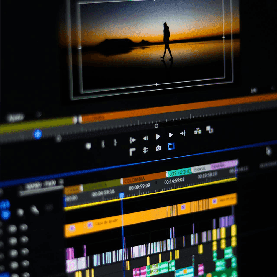Click the fx badge beside Capa de ajuste label

[90, 225]
